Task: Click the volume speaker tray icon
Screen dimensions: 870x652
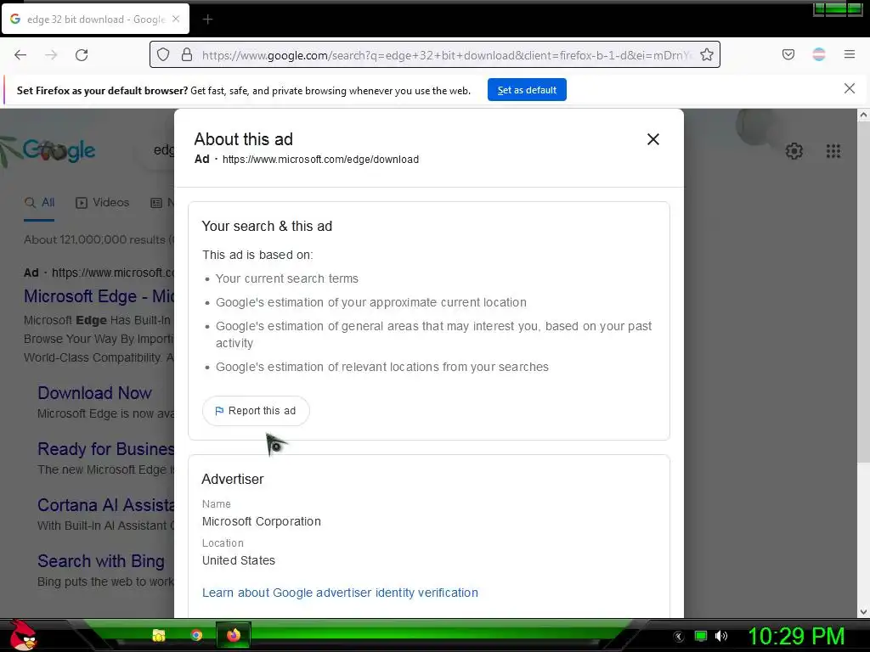Action: click(720, 636)
